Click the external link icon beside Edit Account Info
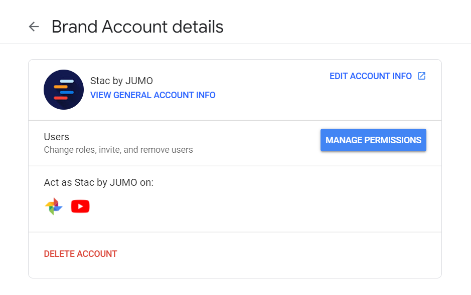This screenshot has height=295, width=471. click(x=422, y=76)
